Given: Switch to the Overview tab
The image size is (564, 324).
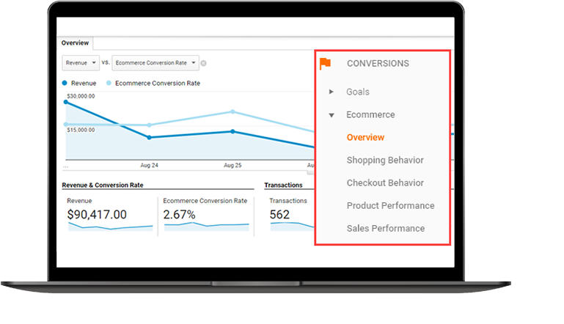Looking at the screenshot, I should coord(75,43).
